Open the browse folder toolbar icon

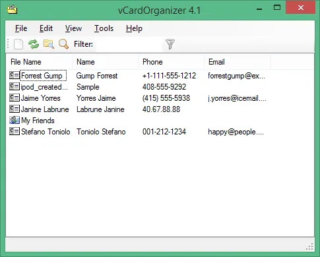(x=49, y=44)
